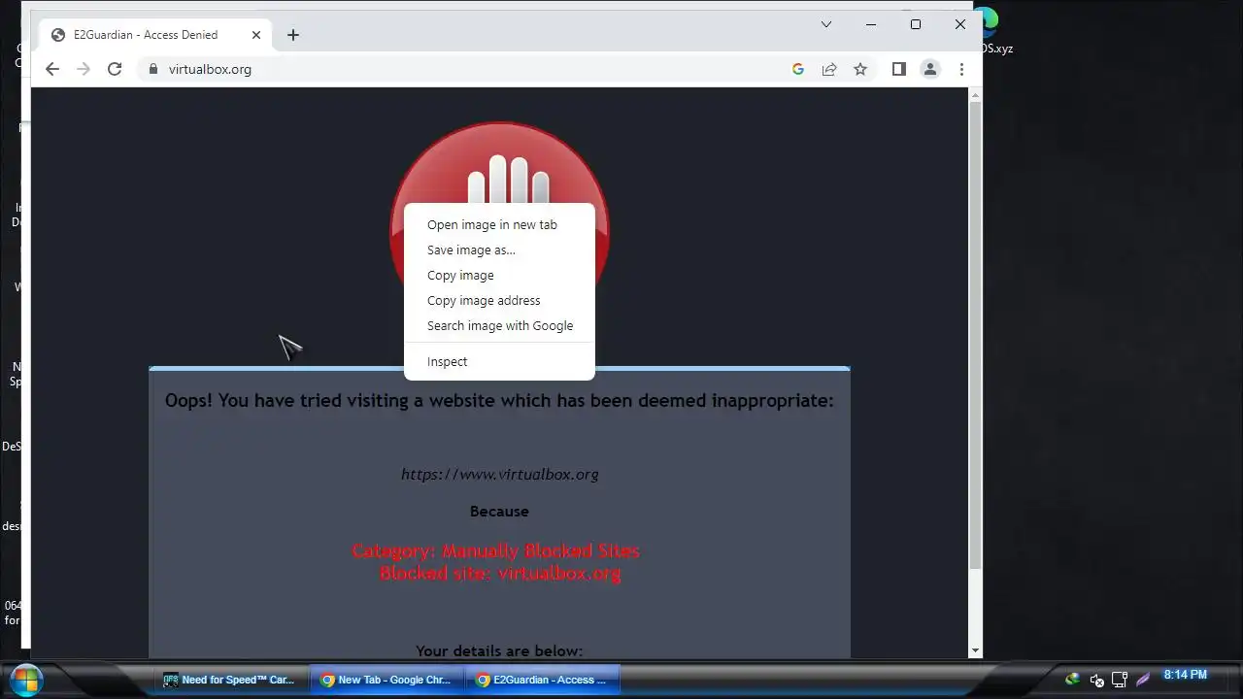The width and height of the screenshot is (1243, 699).
Task: Open the share this page icon
Action: tap(829, 69)
